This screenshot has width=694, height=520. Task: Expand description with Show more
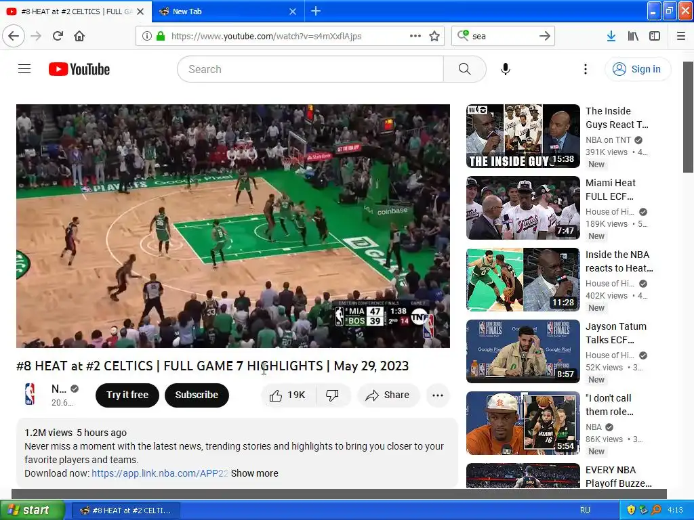click(x=255, y=473)
